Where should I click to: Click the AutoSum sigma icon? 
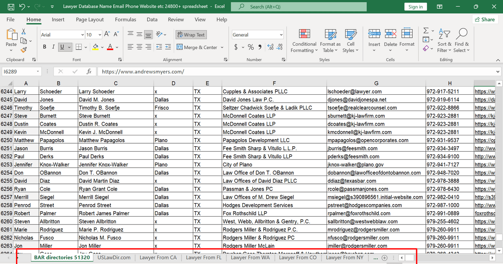tap(426, 31)
